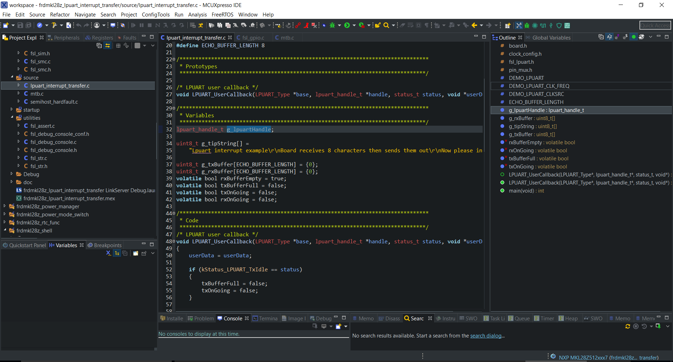This screenshot has height=362, width=673.
Task: Click the Quick Access search field
Action: pyautogui.click(x=655, y=25)
